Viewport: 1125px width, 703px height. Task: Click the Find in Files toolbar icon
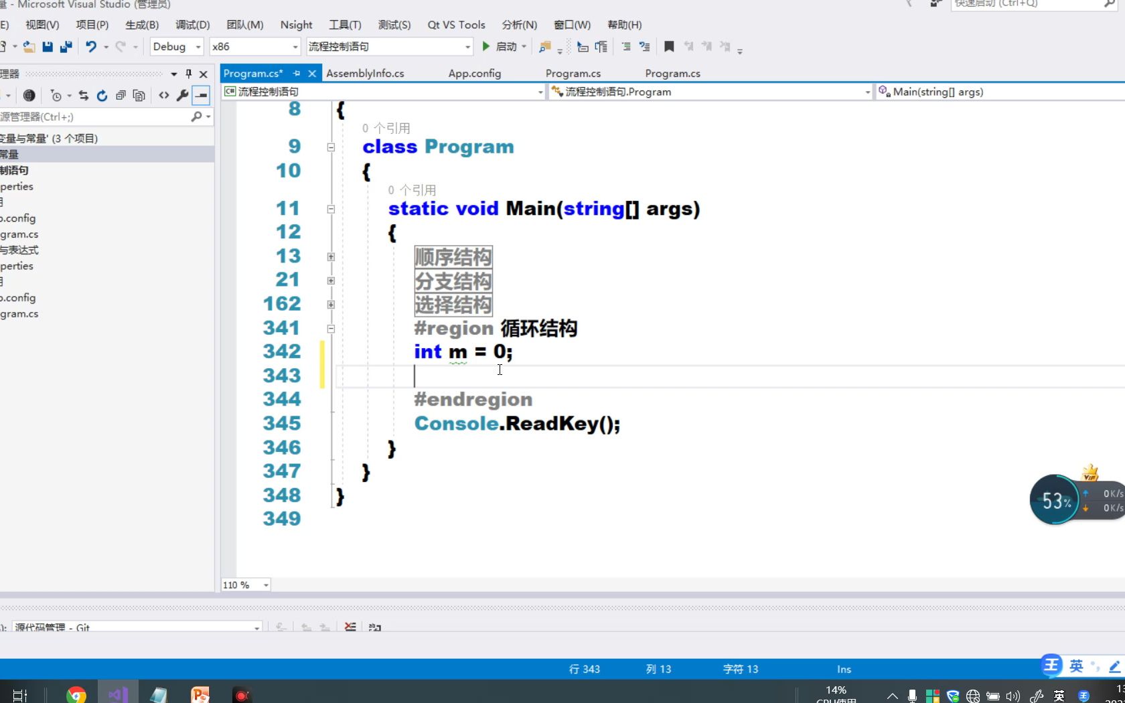coord(545,47)
